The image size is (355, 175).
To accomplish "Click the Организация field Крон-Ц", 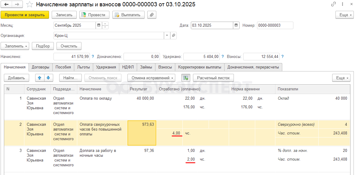I will point(109,35).
